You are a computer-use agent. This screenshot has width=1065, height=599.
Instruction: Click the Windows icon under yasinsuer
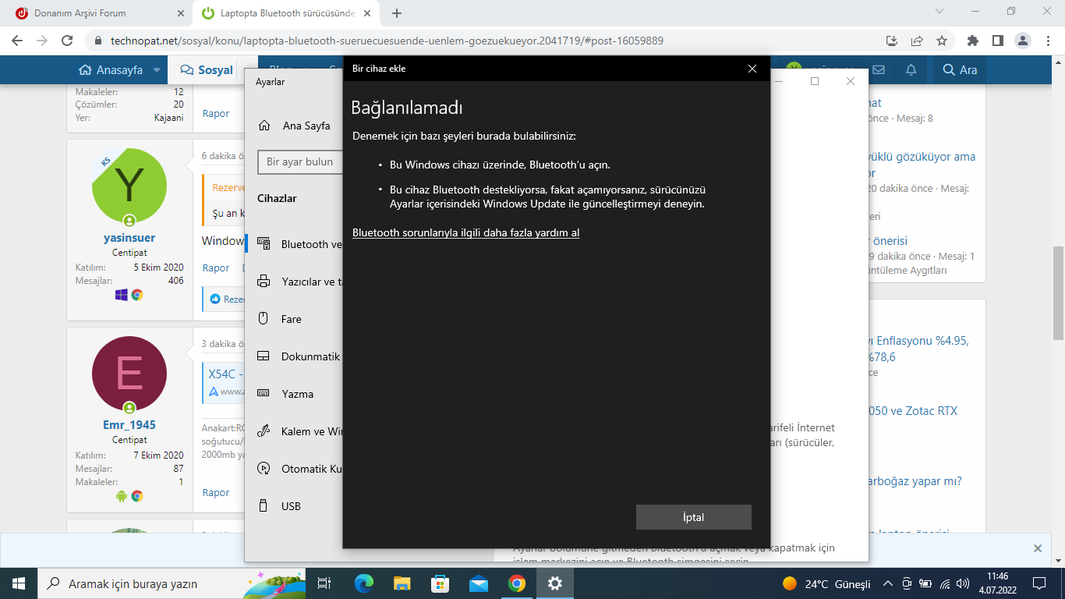coord(122,295)
